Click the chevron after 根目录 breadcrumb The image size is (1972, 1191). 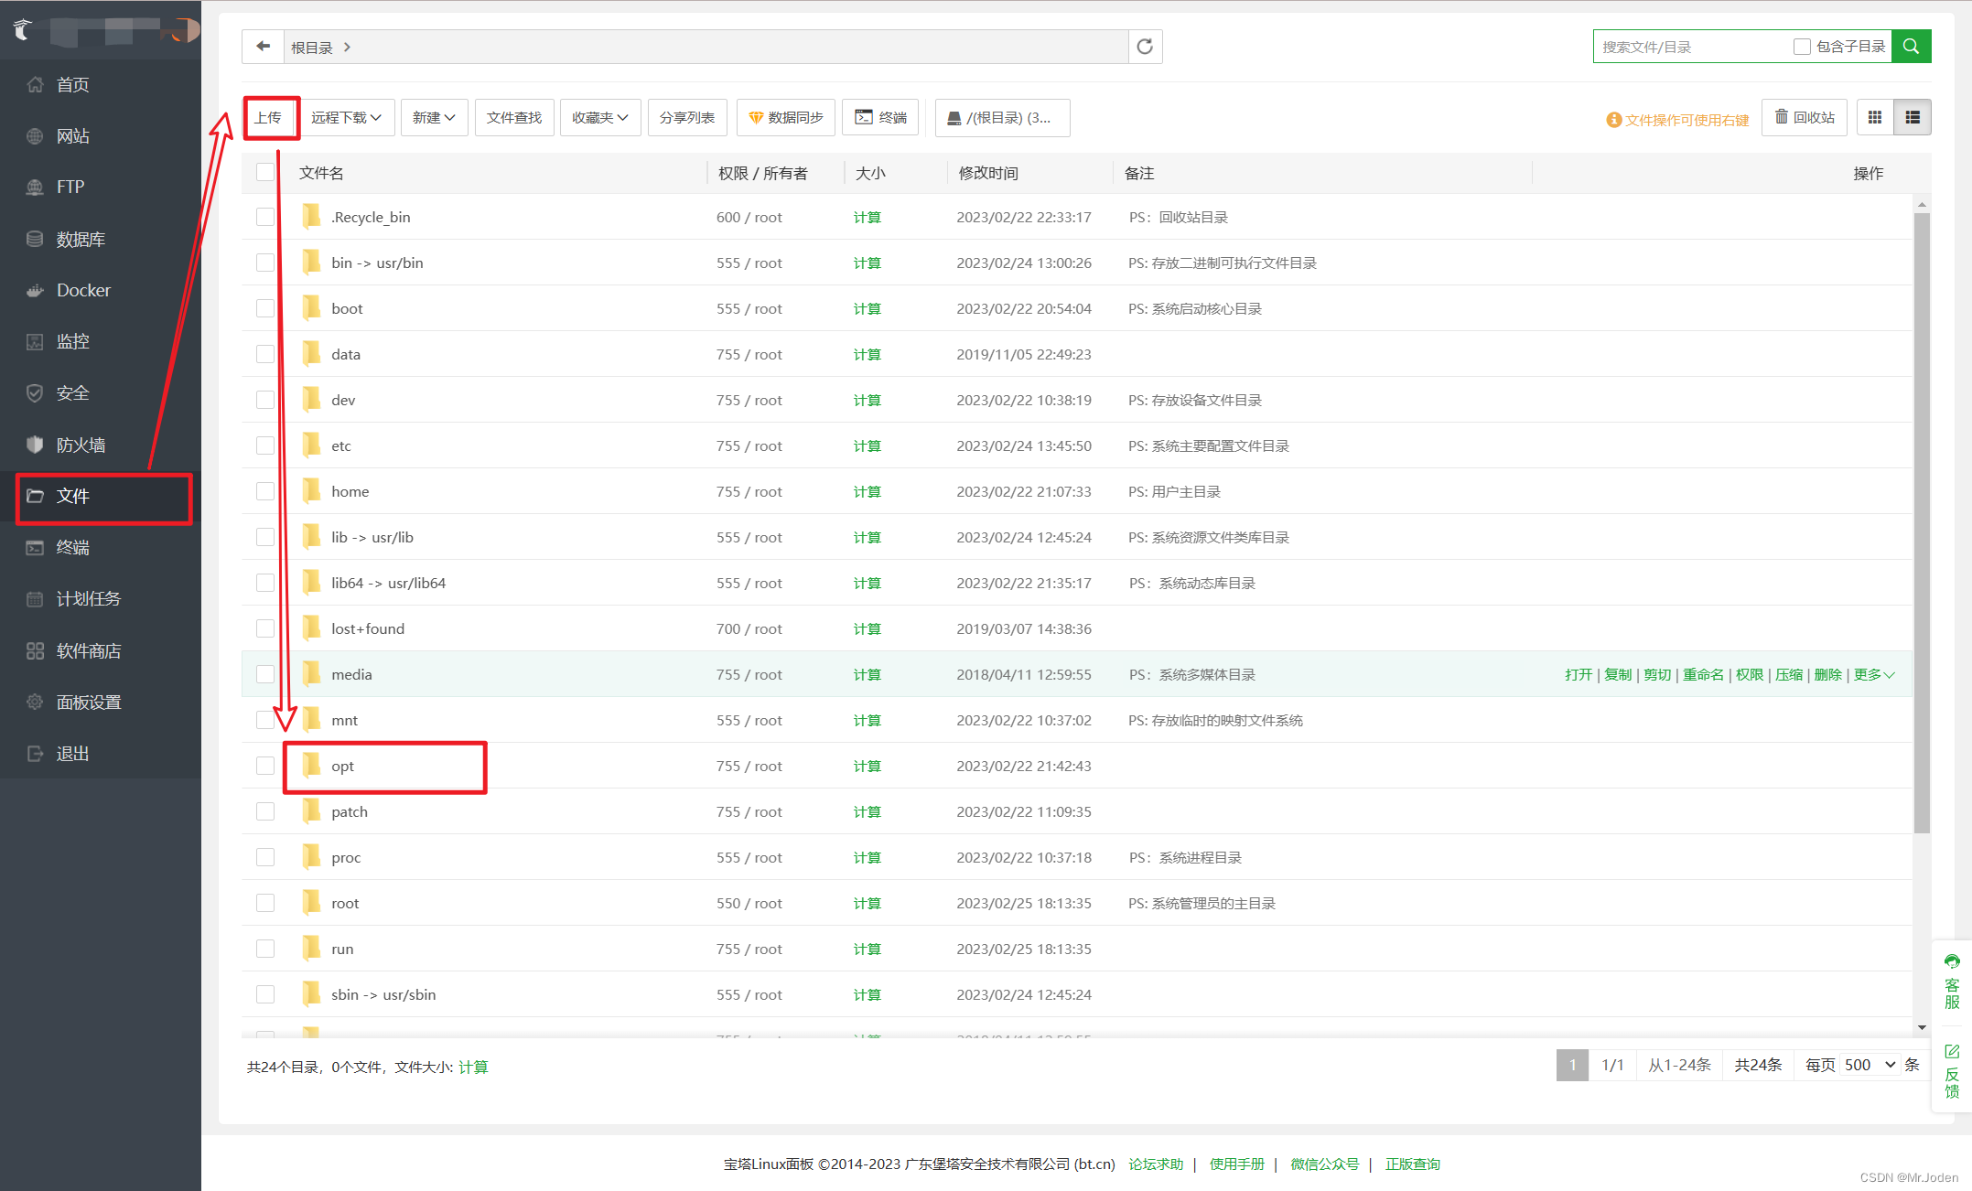click(347, 47)
